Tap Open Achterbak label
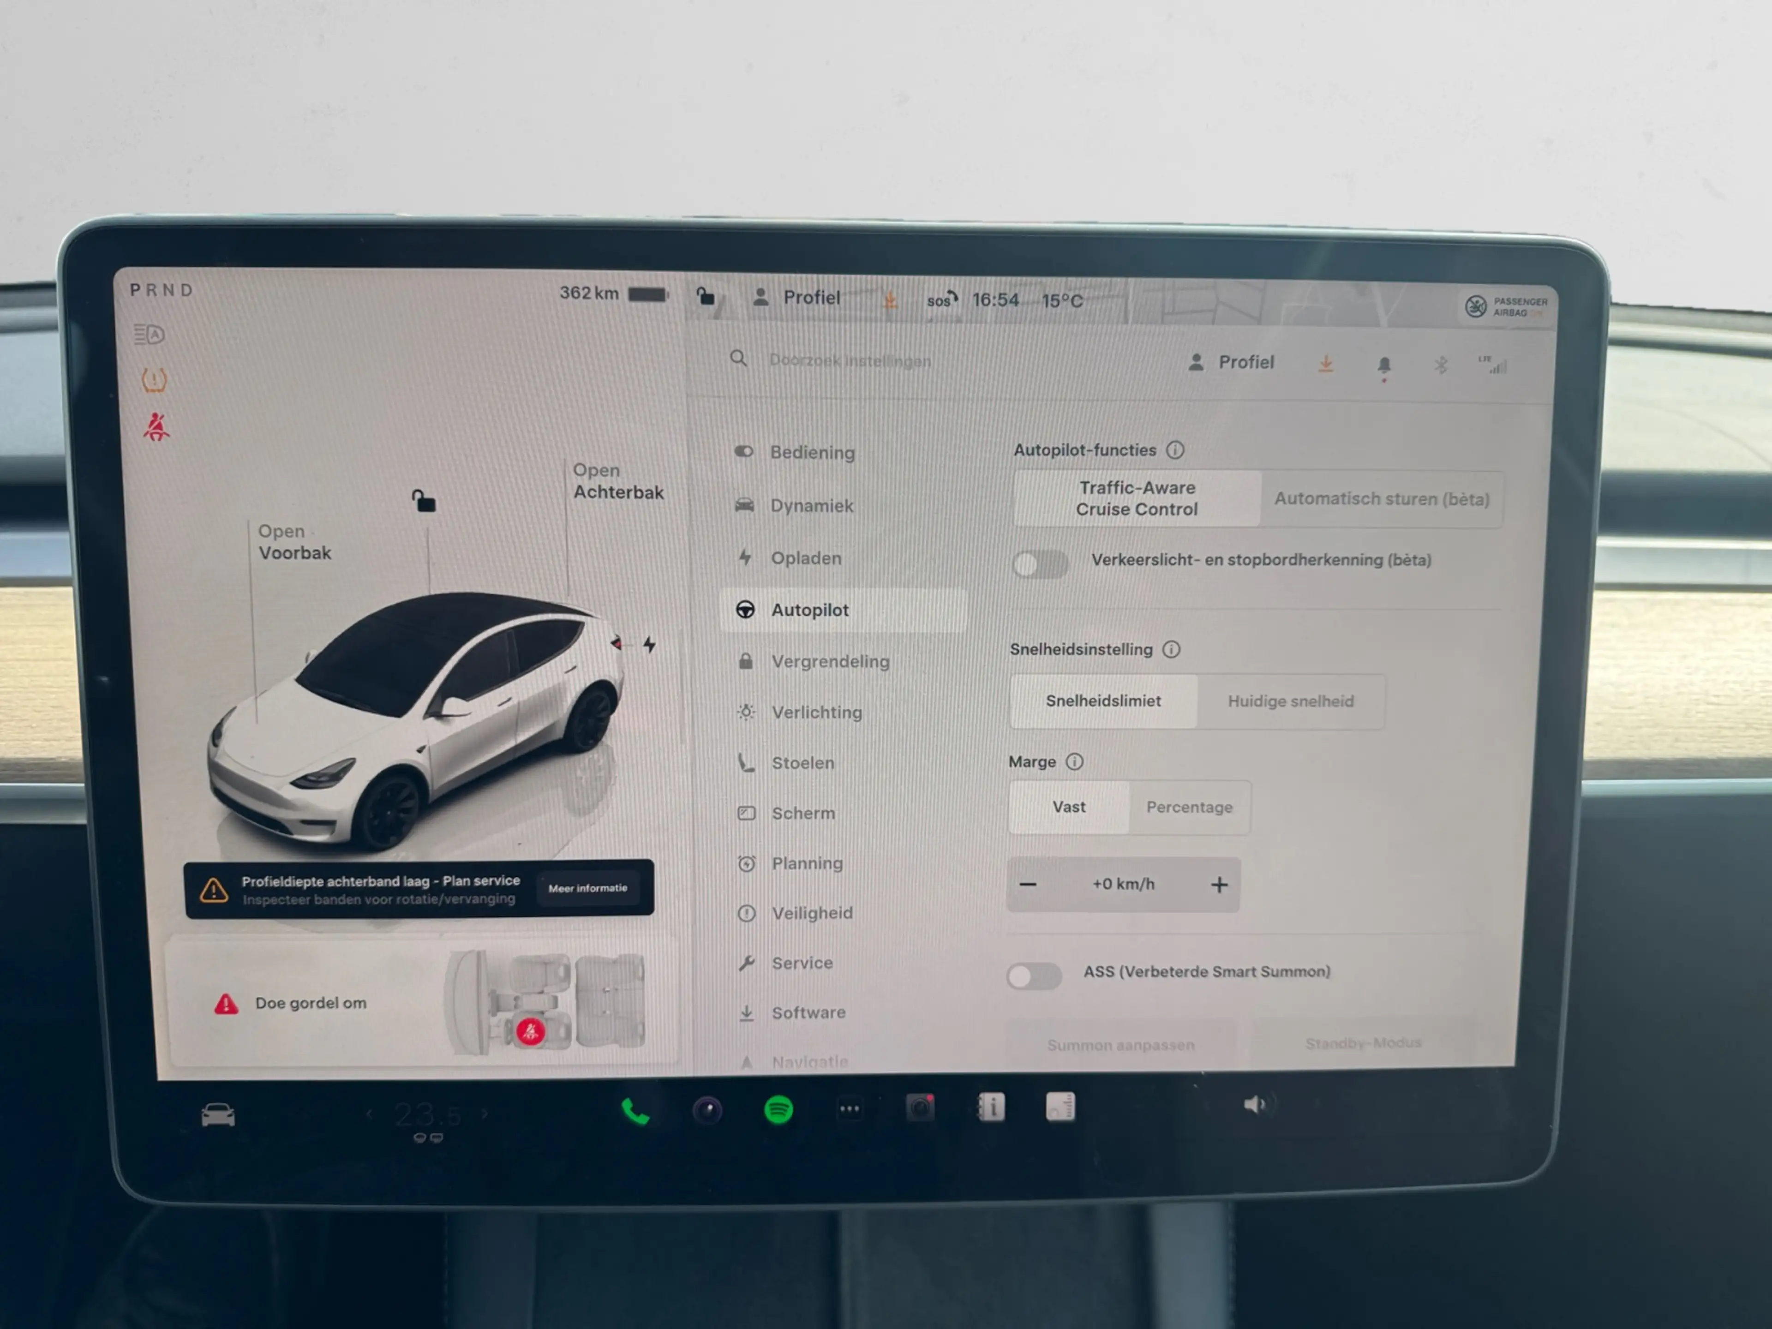Viewport: 1772px width, 1329px height. (x=617, y=481)
